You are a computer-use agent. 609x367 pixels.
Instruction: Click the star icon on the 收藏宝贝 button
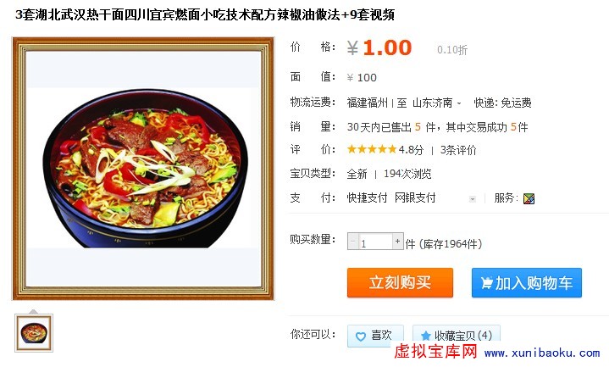(426, 336)
